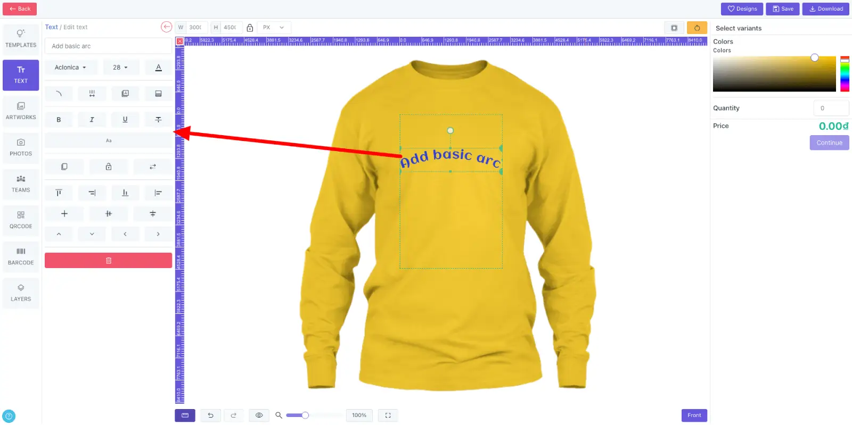Click the letter spacing icon
This screenshot has width=852, height=425.
tap(92, 94)
